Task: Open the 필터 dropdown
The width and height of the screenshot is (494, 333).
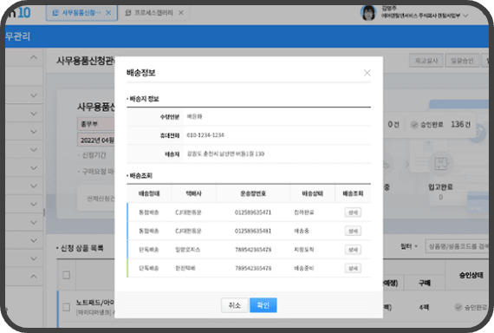Action: coord(408,246)
